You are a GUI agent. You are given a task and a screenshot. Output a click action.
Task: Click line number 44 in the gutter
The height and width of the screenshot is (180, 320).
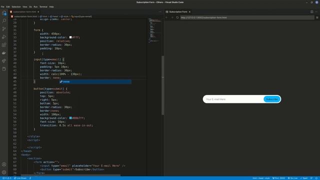[x=15, y=78]
